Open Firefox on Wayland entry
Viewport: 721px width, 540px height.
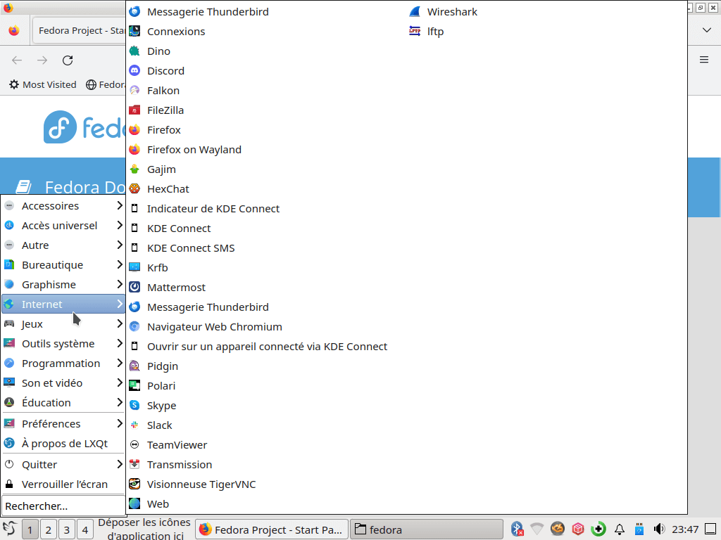pyautogui.click(x=185, y=150)
